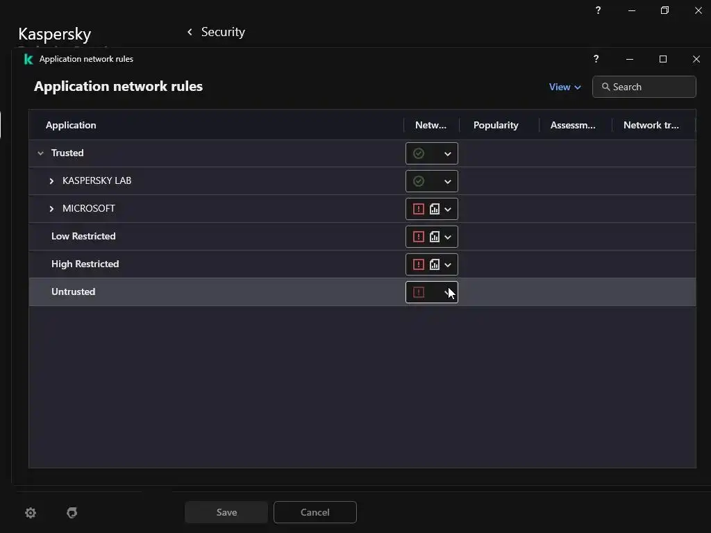Click the red alert icon for MICROSOFT

tap(419, 209)
